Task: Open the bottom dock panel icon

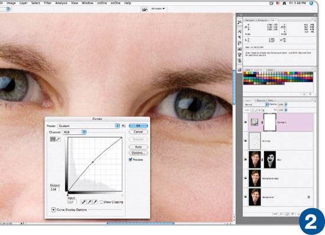Action: pyautogui.click(x=239, y=70)
